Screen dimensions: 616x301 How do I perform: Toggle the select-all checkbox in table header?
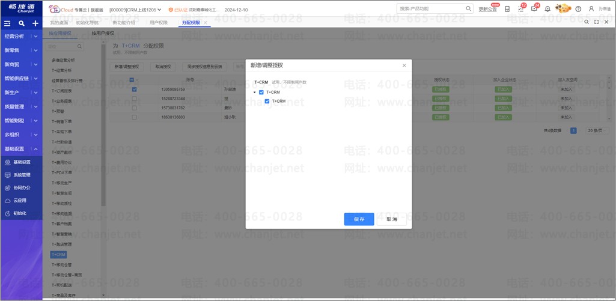pos(132,80)
